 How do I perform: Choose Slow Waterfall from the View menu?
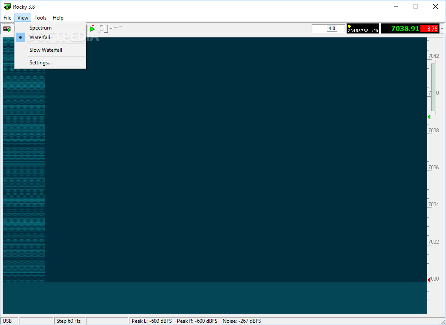pyautogui.click(x=50, y=50)
